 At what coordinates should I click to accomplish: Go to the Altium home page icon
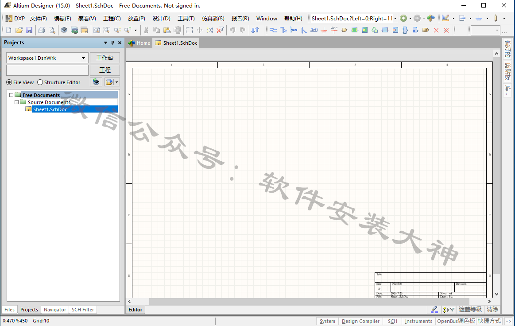coord(430,19)
